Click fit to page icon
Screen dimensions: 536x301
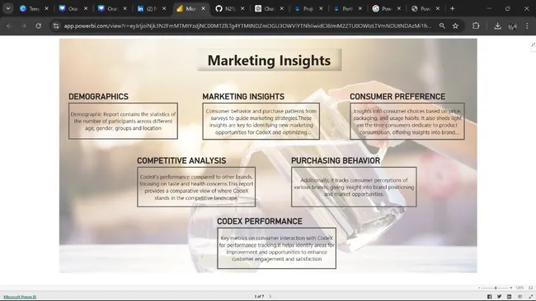pyautogui.click(x=530, y=288)
